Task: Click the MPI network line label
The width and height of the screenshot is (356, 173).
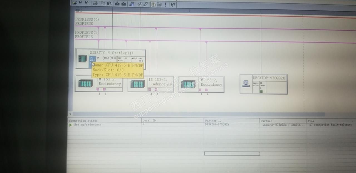Action: coord(79,11)
